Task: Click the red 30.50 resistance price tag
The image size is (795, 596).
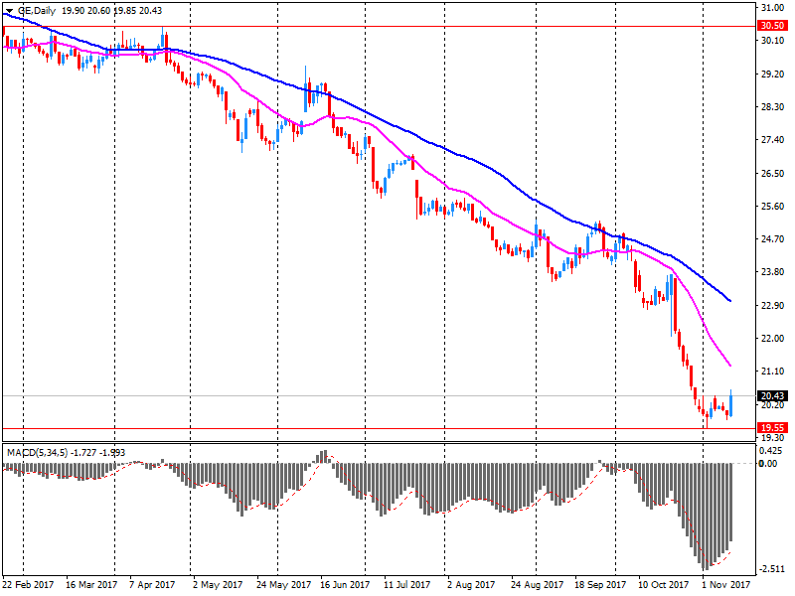Action: [773, 26]
